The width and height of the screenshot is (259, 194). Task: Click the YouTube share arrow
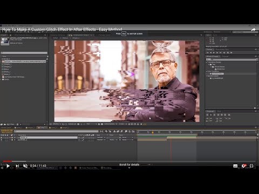coord(253,30)
